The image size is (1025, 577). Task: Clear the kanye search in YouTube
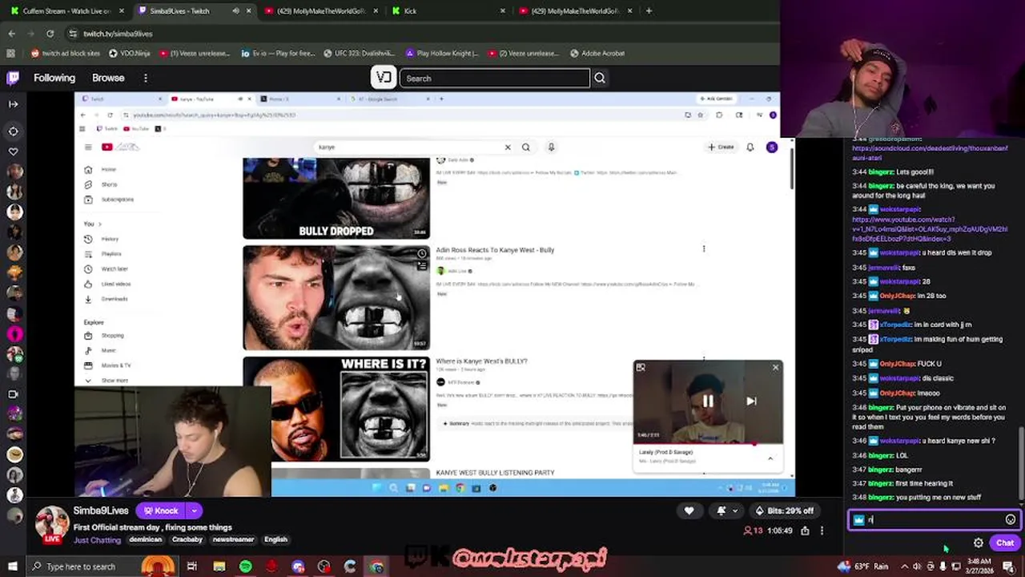point(507,147)
